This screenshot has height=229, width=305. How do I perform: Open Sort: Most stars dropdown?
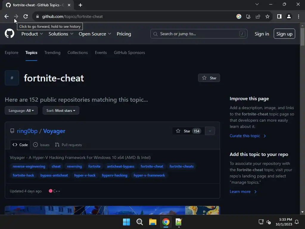point(61,110)
